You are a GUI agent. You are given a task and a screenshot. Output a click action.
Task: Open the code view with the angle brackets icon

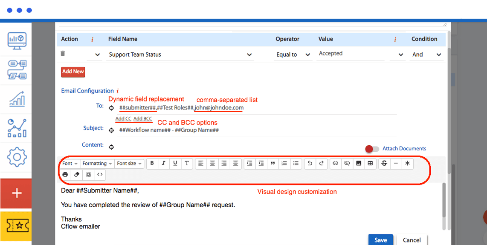(x=100, y=174)
